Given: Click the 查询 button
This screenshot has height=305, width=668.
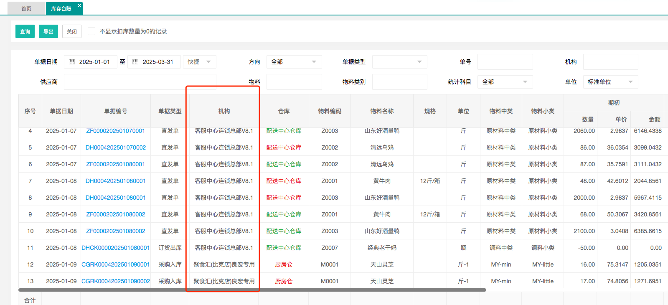Looking at the screenshot, I should [25, 31].
